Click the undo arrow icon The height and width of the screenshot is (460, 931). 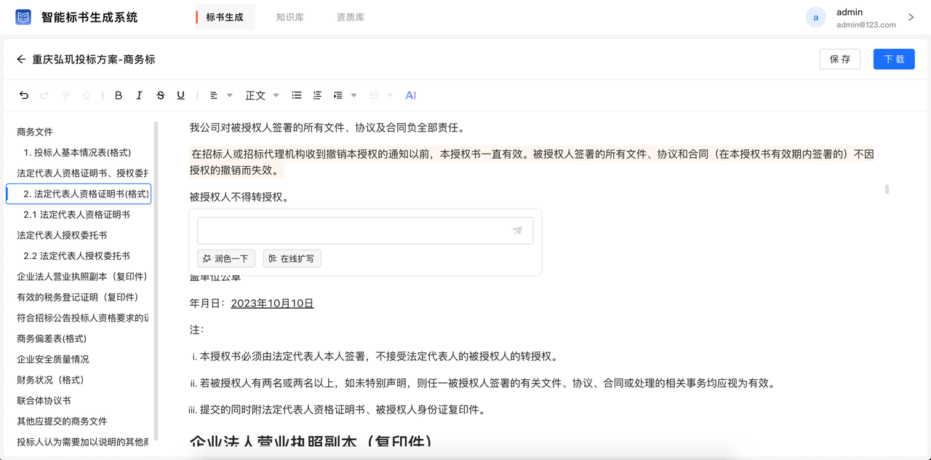point(24,95)
